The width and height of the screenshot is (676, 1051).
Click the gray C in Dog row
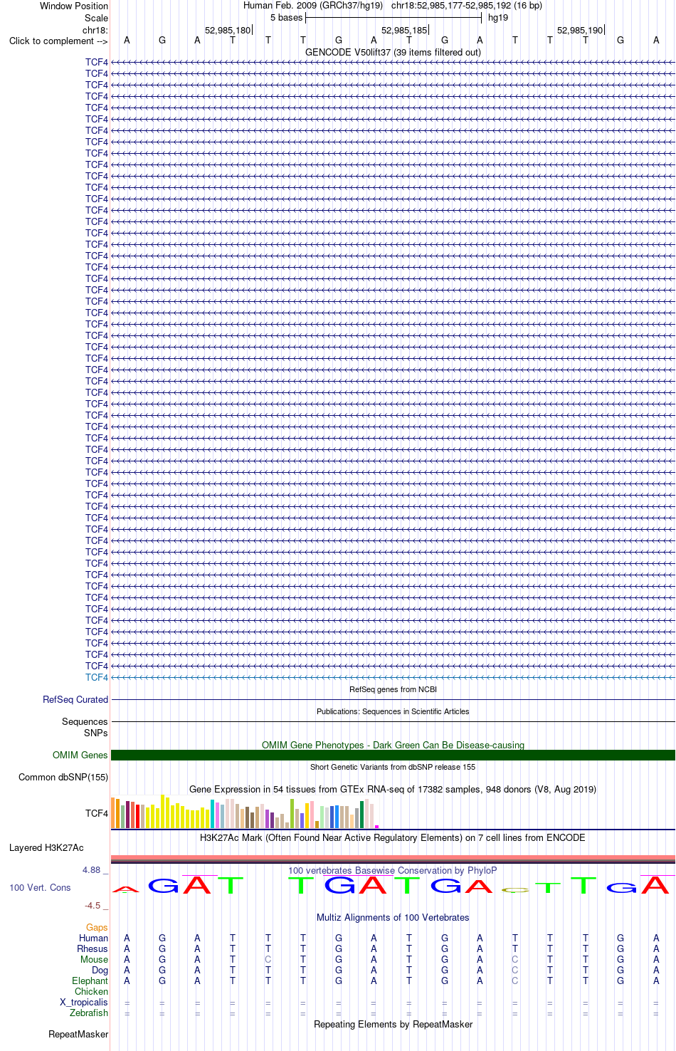click(515, 970)
